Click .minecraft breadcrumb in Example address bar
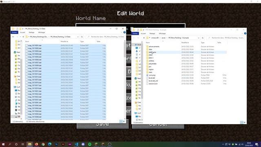This screenshot has height=147, width=261. [155, 38]
